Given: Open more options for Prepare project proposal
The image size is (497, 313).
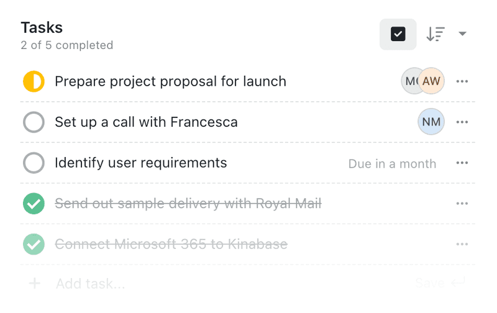Looking at the screenshot, I should [462, 81].
